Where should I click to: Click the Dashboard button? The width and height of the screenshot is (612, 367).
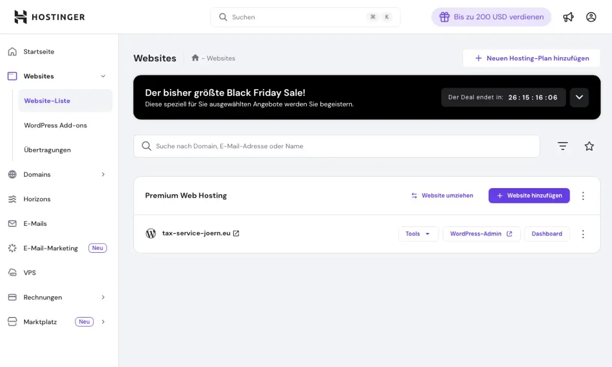tap(547, 234)
